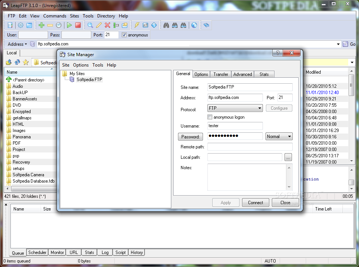Click the lightning bolt quick connect icon

pos(137,25)
